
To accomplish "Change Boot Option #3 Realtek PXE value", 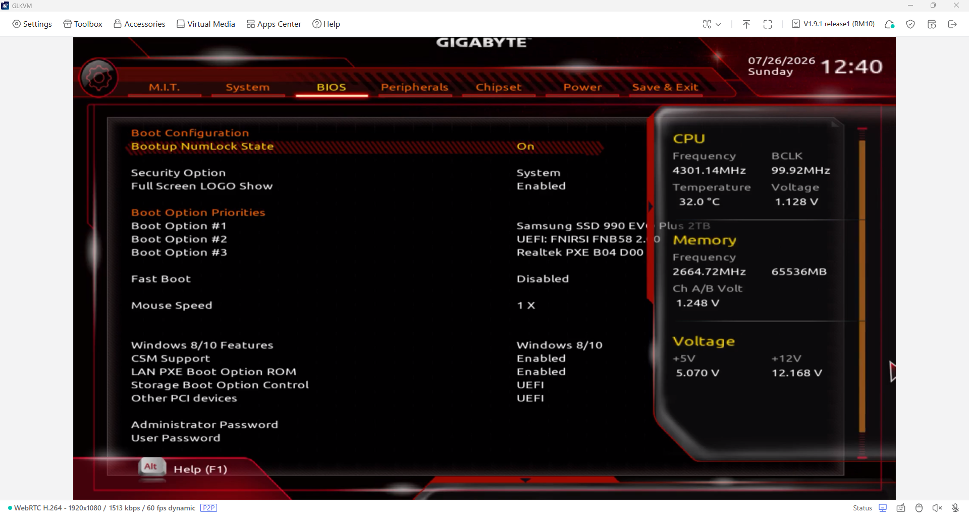I will tap(580, 252).
